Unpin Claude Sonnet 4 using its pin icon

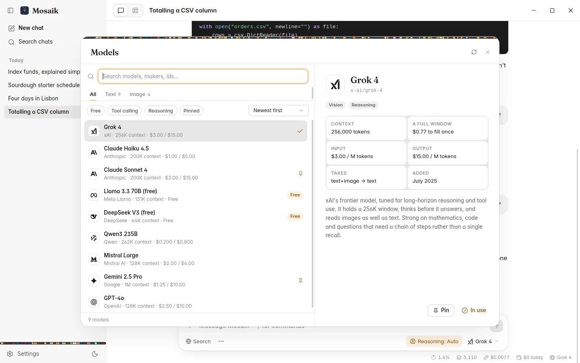(300, 173)
